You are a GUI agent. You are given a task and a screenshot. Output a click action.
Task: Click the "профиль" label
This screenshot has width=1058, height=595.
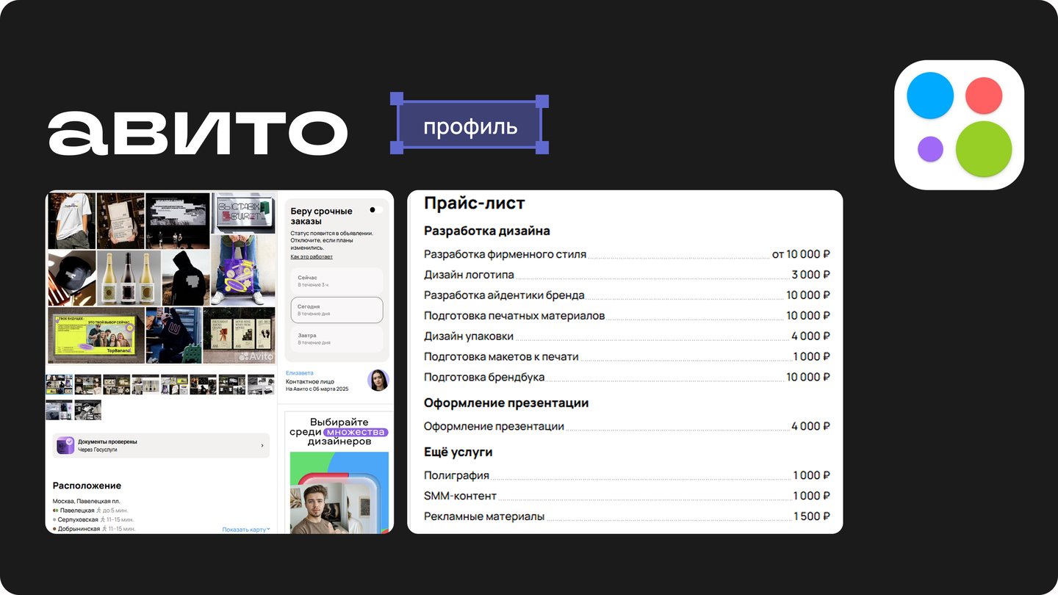pos(470,126)
